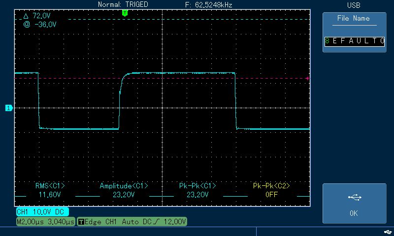Screen dimensions: 394x236
Task: Click the magenta trigger level arrow
Action: coord(307,78)
